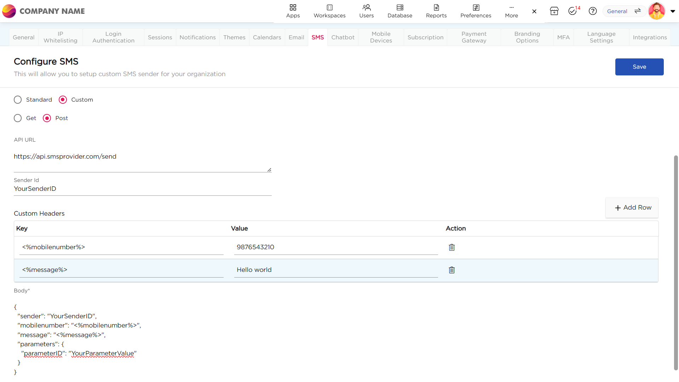The height and width of the screenshot is (382, 679).
Task: Switch to the Chatbot tab
Action: point(343,38)
